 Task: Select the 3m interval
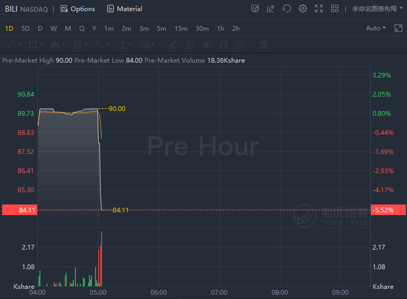144,28
